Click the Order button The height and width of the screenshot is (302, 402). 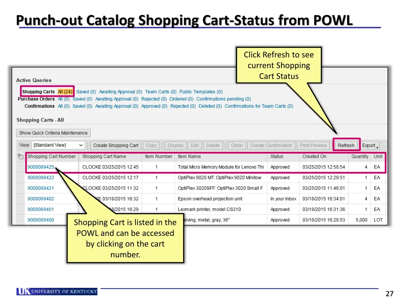pos(237,145)
